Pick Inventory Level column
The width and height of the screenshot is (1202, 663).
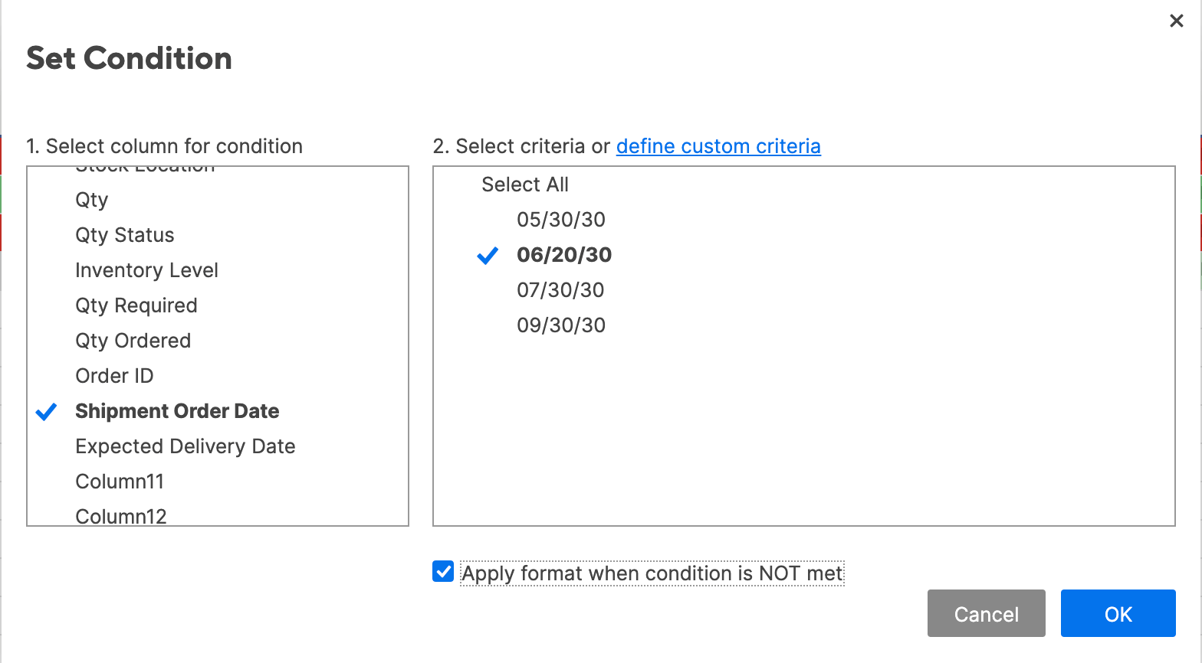click(x=146, y=270)
